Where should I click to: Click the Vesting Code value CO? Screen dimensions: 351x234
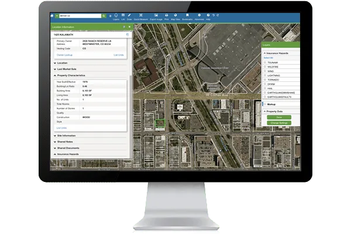coord(84,49)
